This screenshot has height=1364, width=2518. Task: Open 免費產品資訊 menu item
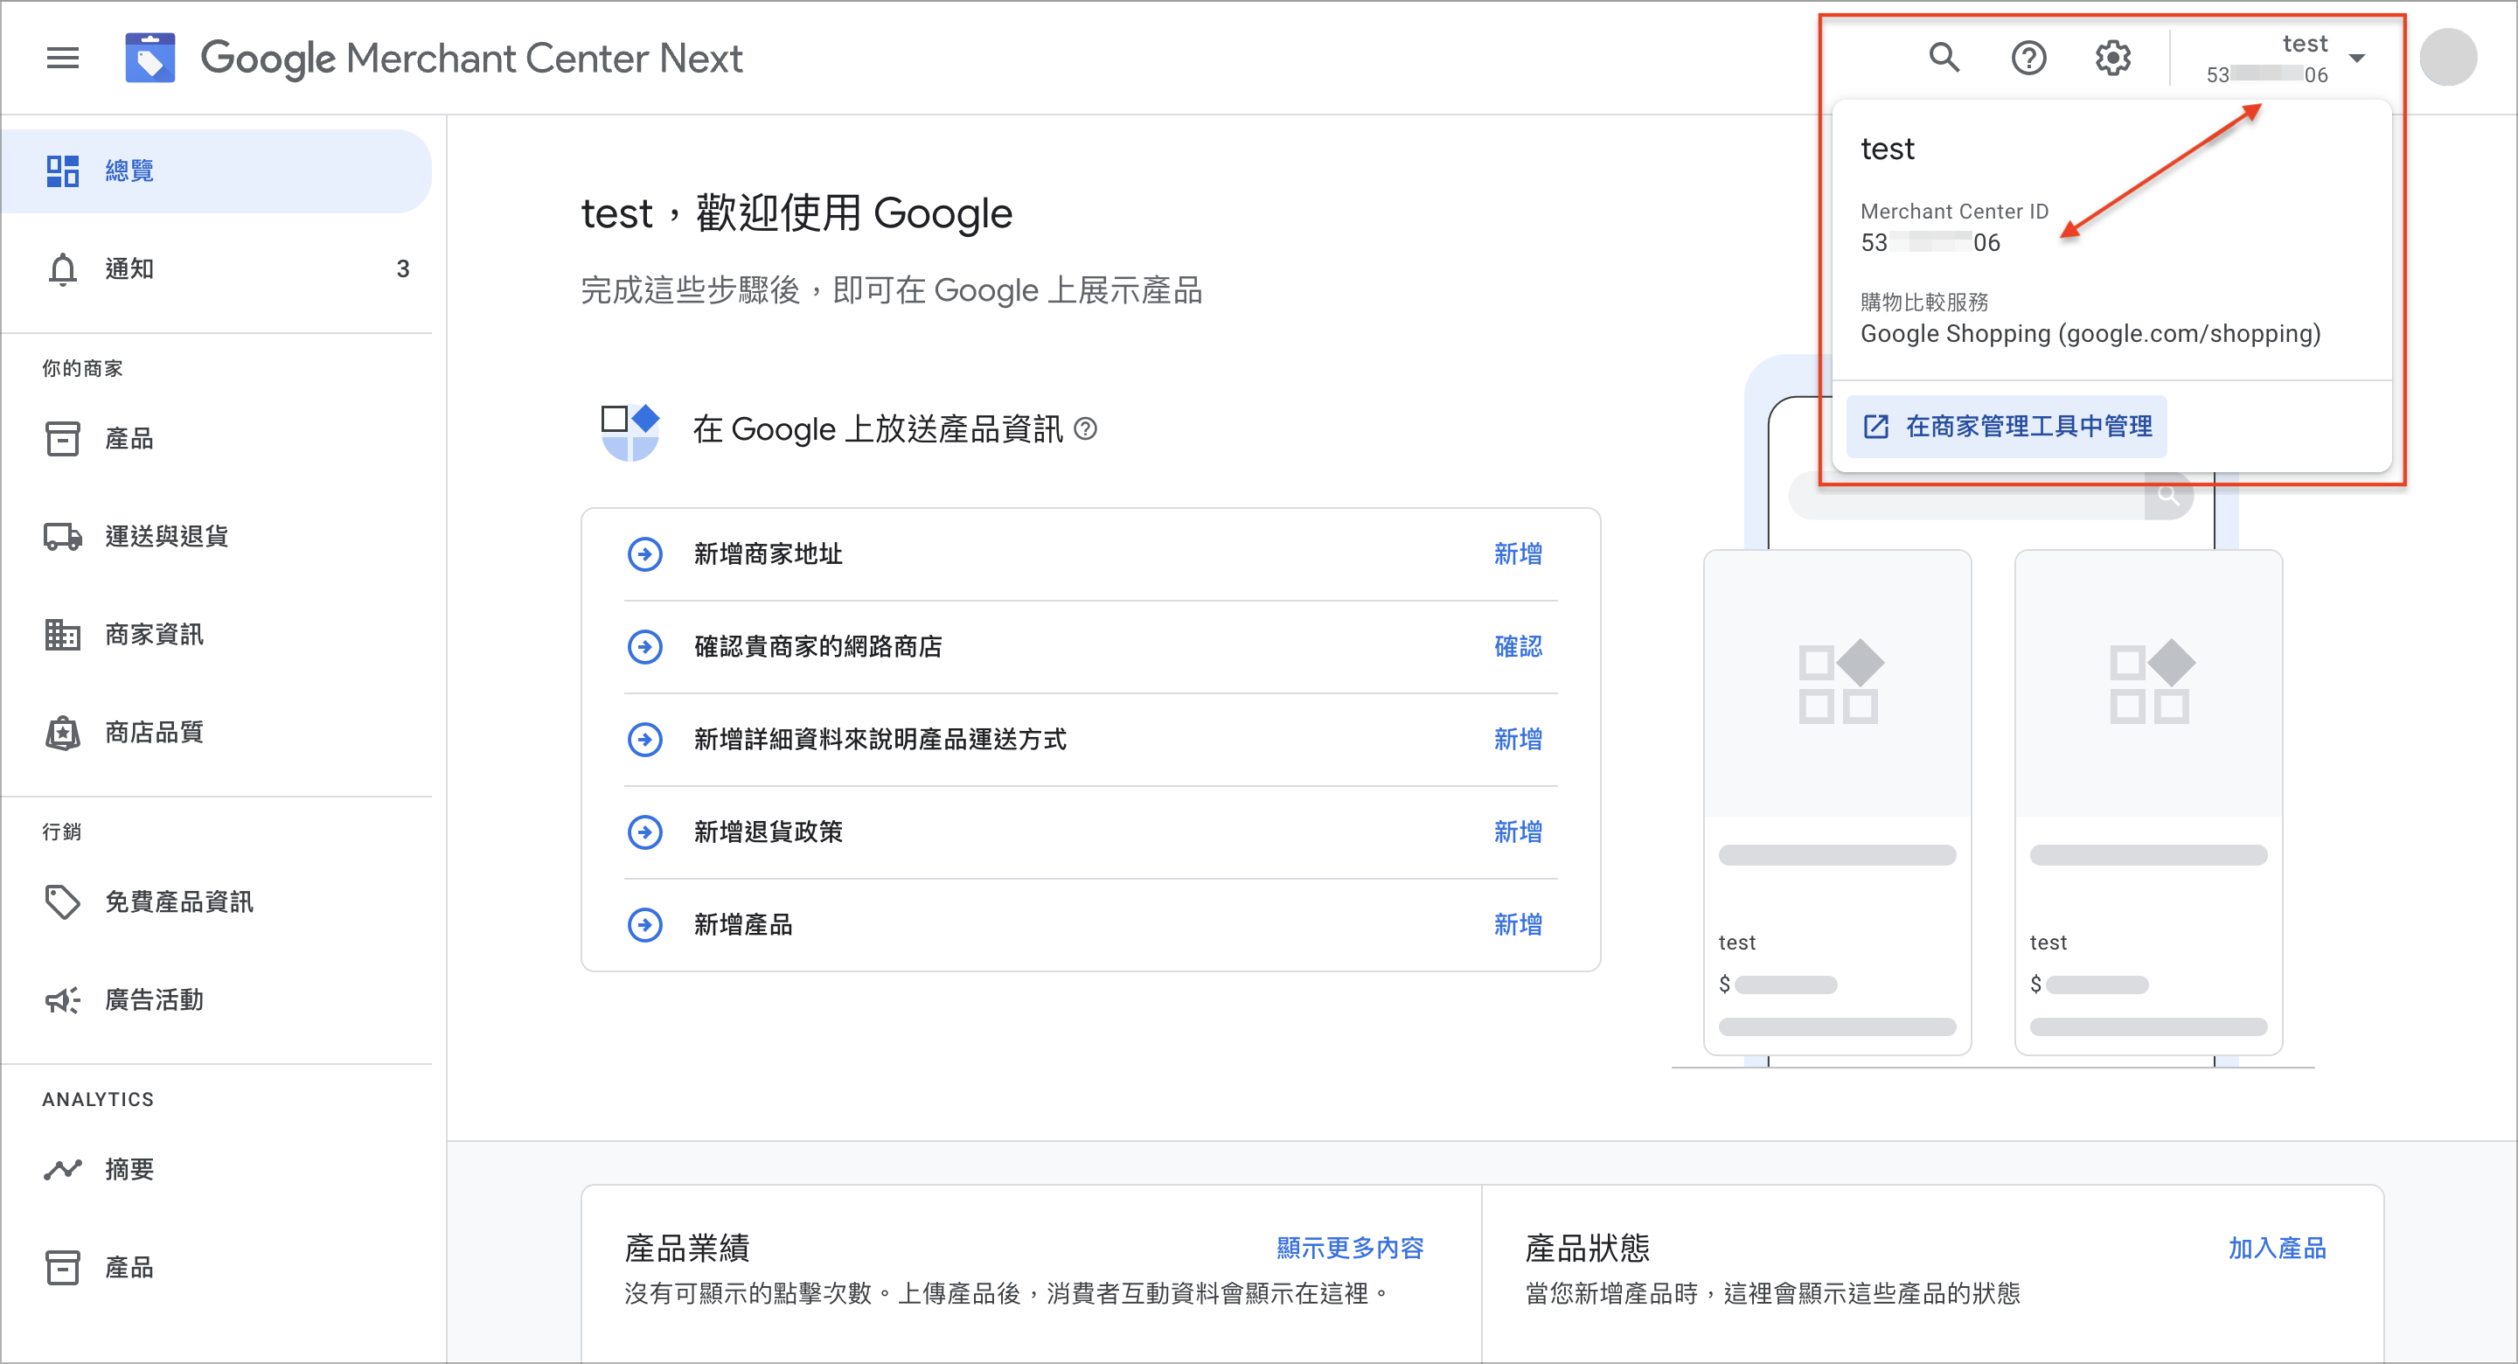click(x=216, y=901)
